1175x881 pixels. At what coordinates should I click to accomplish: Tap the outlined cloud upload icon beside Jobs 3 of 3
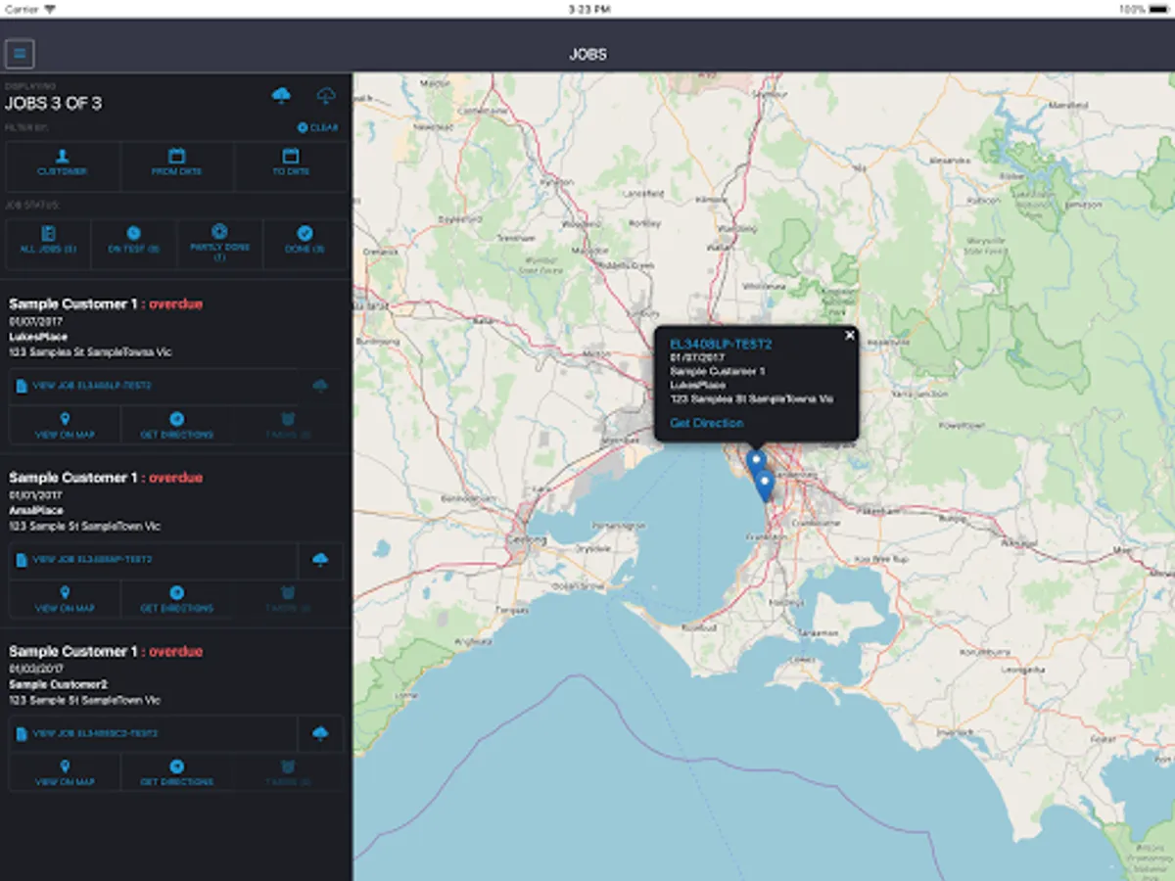(x=326, y=95)
